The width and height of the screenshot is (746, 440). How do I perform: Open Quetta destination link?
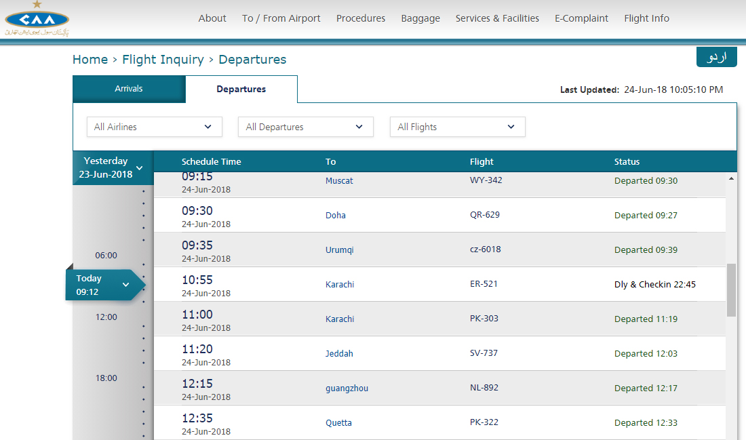coord(338,423)
